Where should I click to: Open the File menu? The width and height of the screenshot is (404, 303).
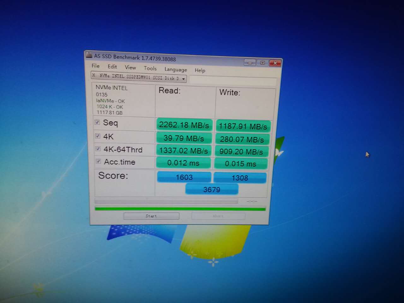point(95,66)
